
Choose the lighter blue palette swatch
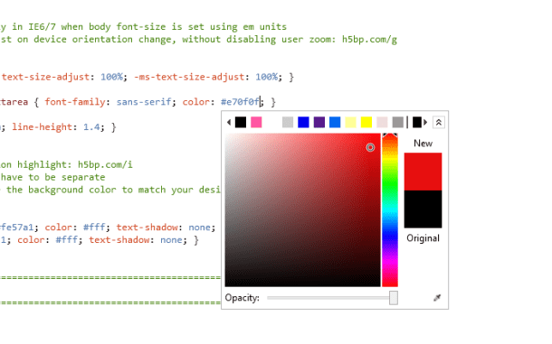point(335,122)
